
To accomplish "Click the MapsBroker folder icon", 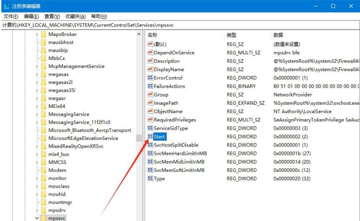I will coord(44,34).
